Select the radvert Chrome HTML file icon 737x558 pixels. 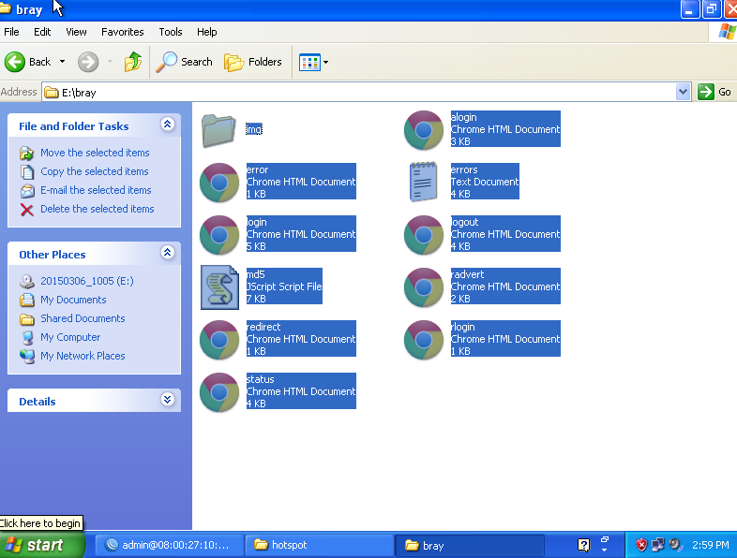click(424, 287)
